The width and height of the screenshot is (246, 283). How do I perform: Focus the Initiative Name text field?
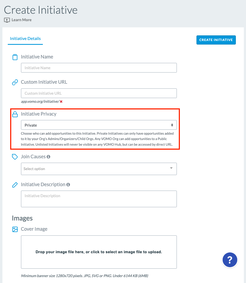coord(99,68)
